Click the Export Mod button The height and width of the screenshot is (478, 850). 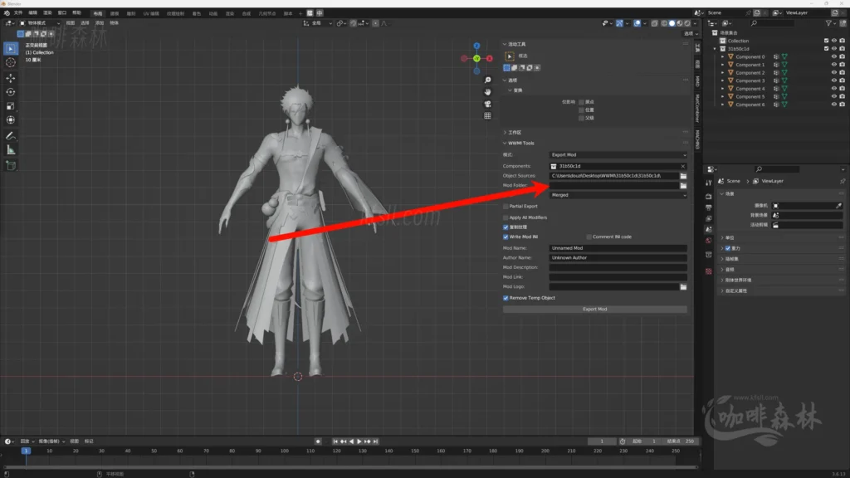pyautogui.click(x=594, y=310)
